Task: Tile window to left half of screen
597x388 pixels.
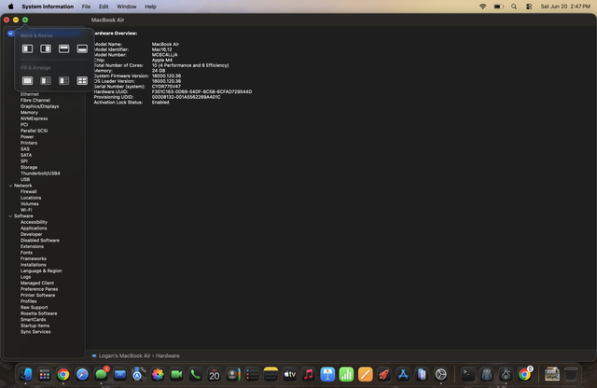Action: (27, 48)
